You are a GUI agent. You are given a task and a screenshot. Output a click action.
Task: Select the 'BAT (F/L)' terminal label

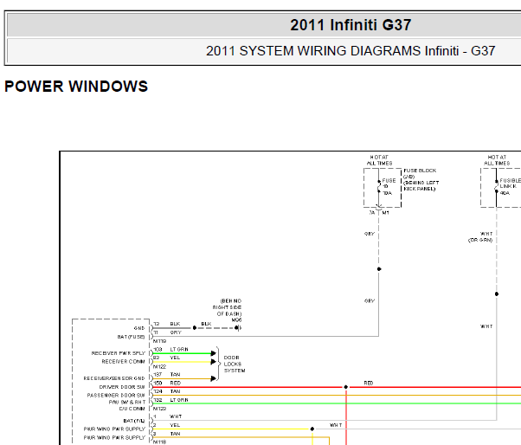(x=134, y=421)
